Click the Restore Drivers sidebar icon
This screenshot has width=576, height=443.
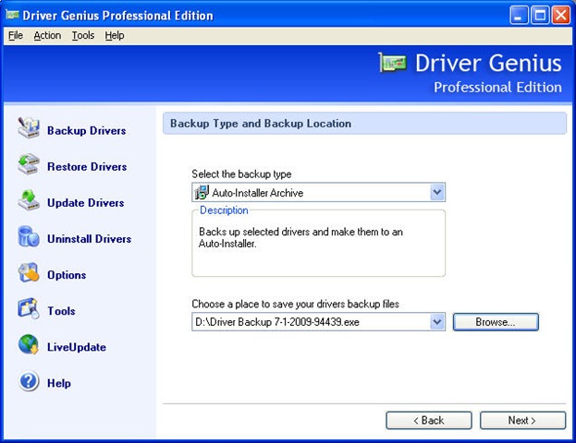(29, 164)
